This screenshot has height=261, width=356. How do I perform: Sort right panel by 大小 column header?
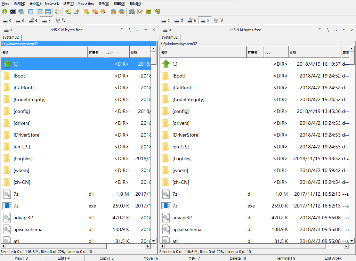coord(276,52)
